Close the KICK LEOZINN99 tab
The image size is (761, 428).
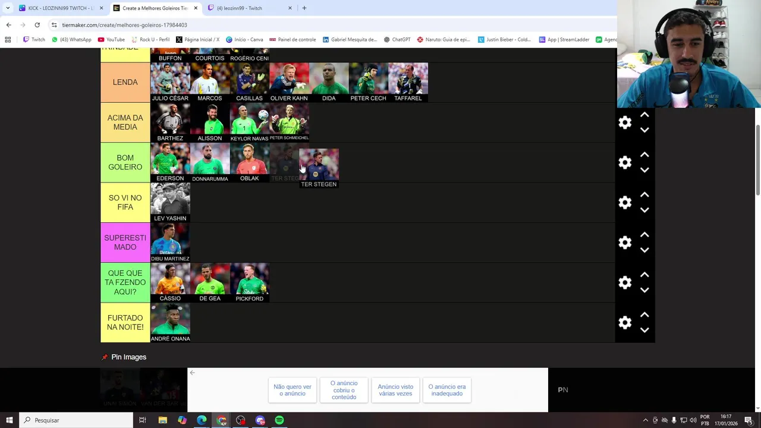click(x=101, y=8)
